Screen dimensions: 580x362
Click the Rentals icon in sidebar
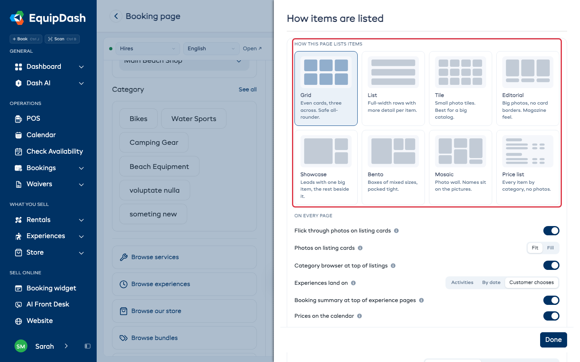19,220
